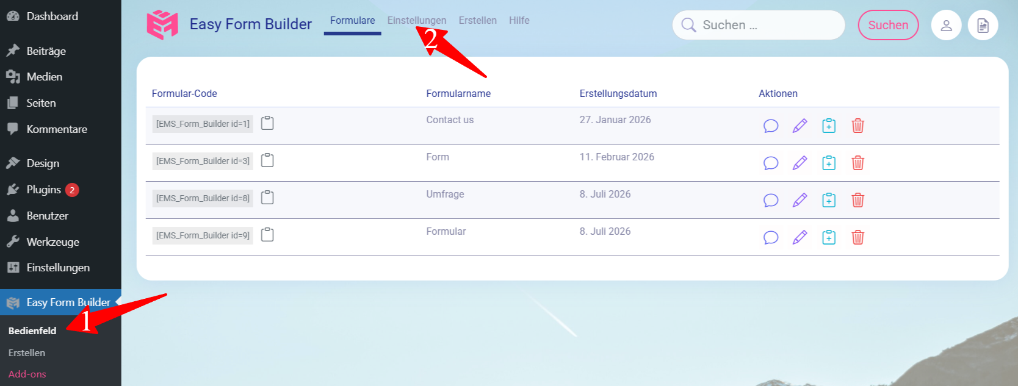Open messages for form named Form

point(771,163)
